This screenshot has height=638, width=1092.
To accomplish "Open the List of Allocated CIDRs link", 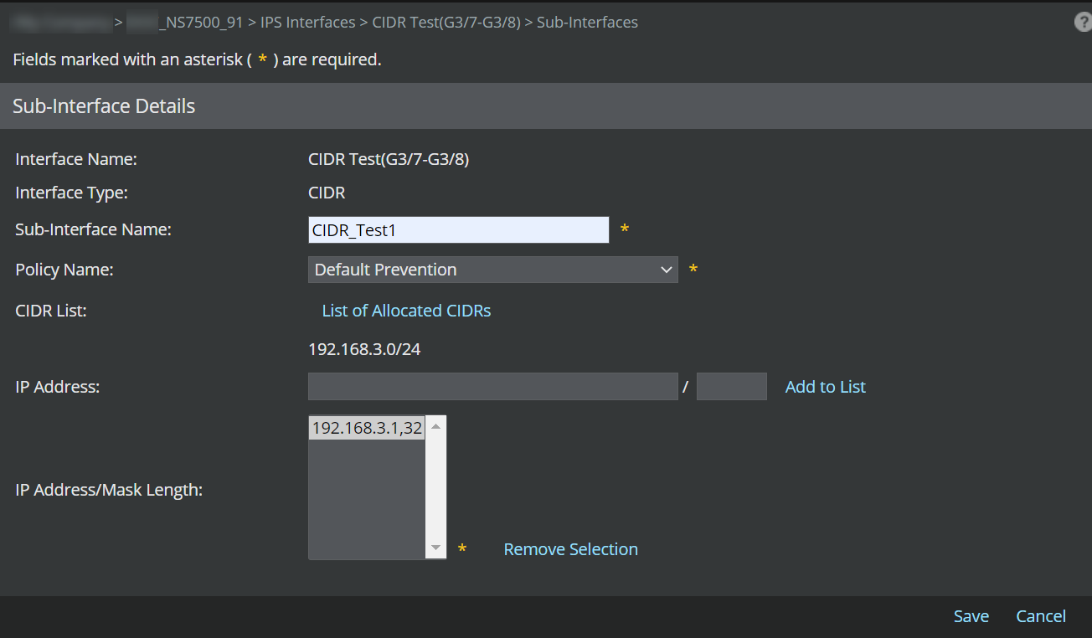I will tap(406, 311).
